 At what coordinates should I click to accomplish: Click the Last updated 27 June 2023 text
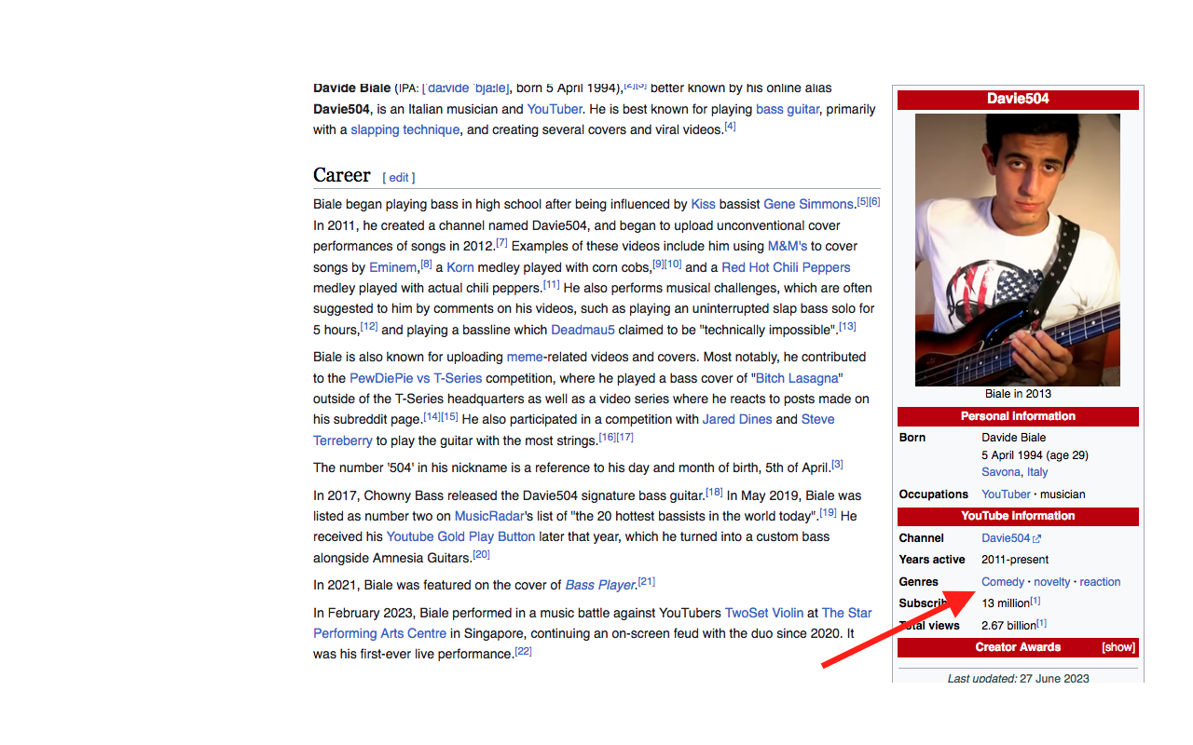[x=1018, y=678]
